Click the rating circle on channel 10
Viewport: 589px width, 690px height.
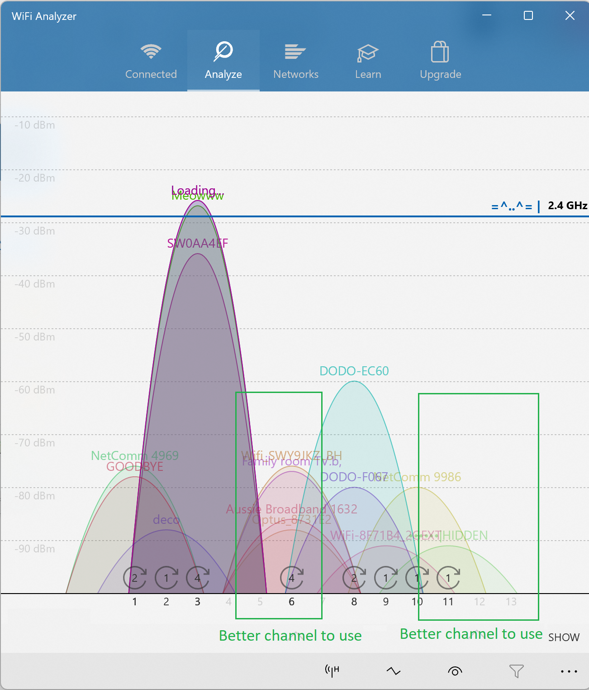pos(417,578)
